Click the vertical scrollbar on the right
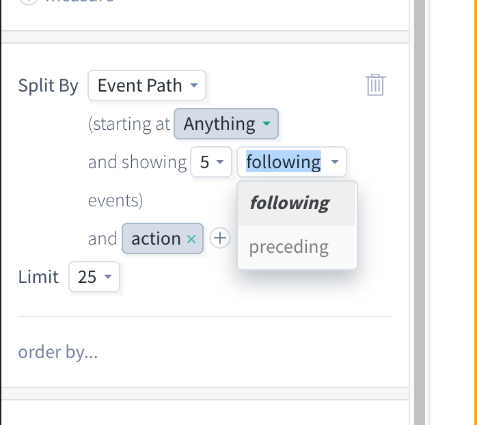 pos(420,212)
